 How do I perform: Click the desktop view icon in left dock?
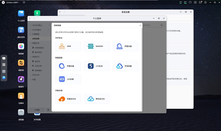pyautogui.click(x=4, y=58)
